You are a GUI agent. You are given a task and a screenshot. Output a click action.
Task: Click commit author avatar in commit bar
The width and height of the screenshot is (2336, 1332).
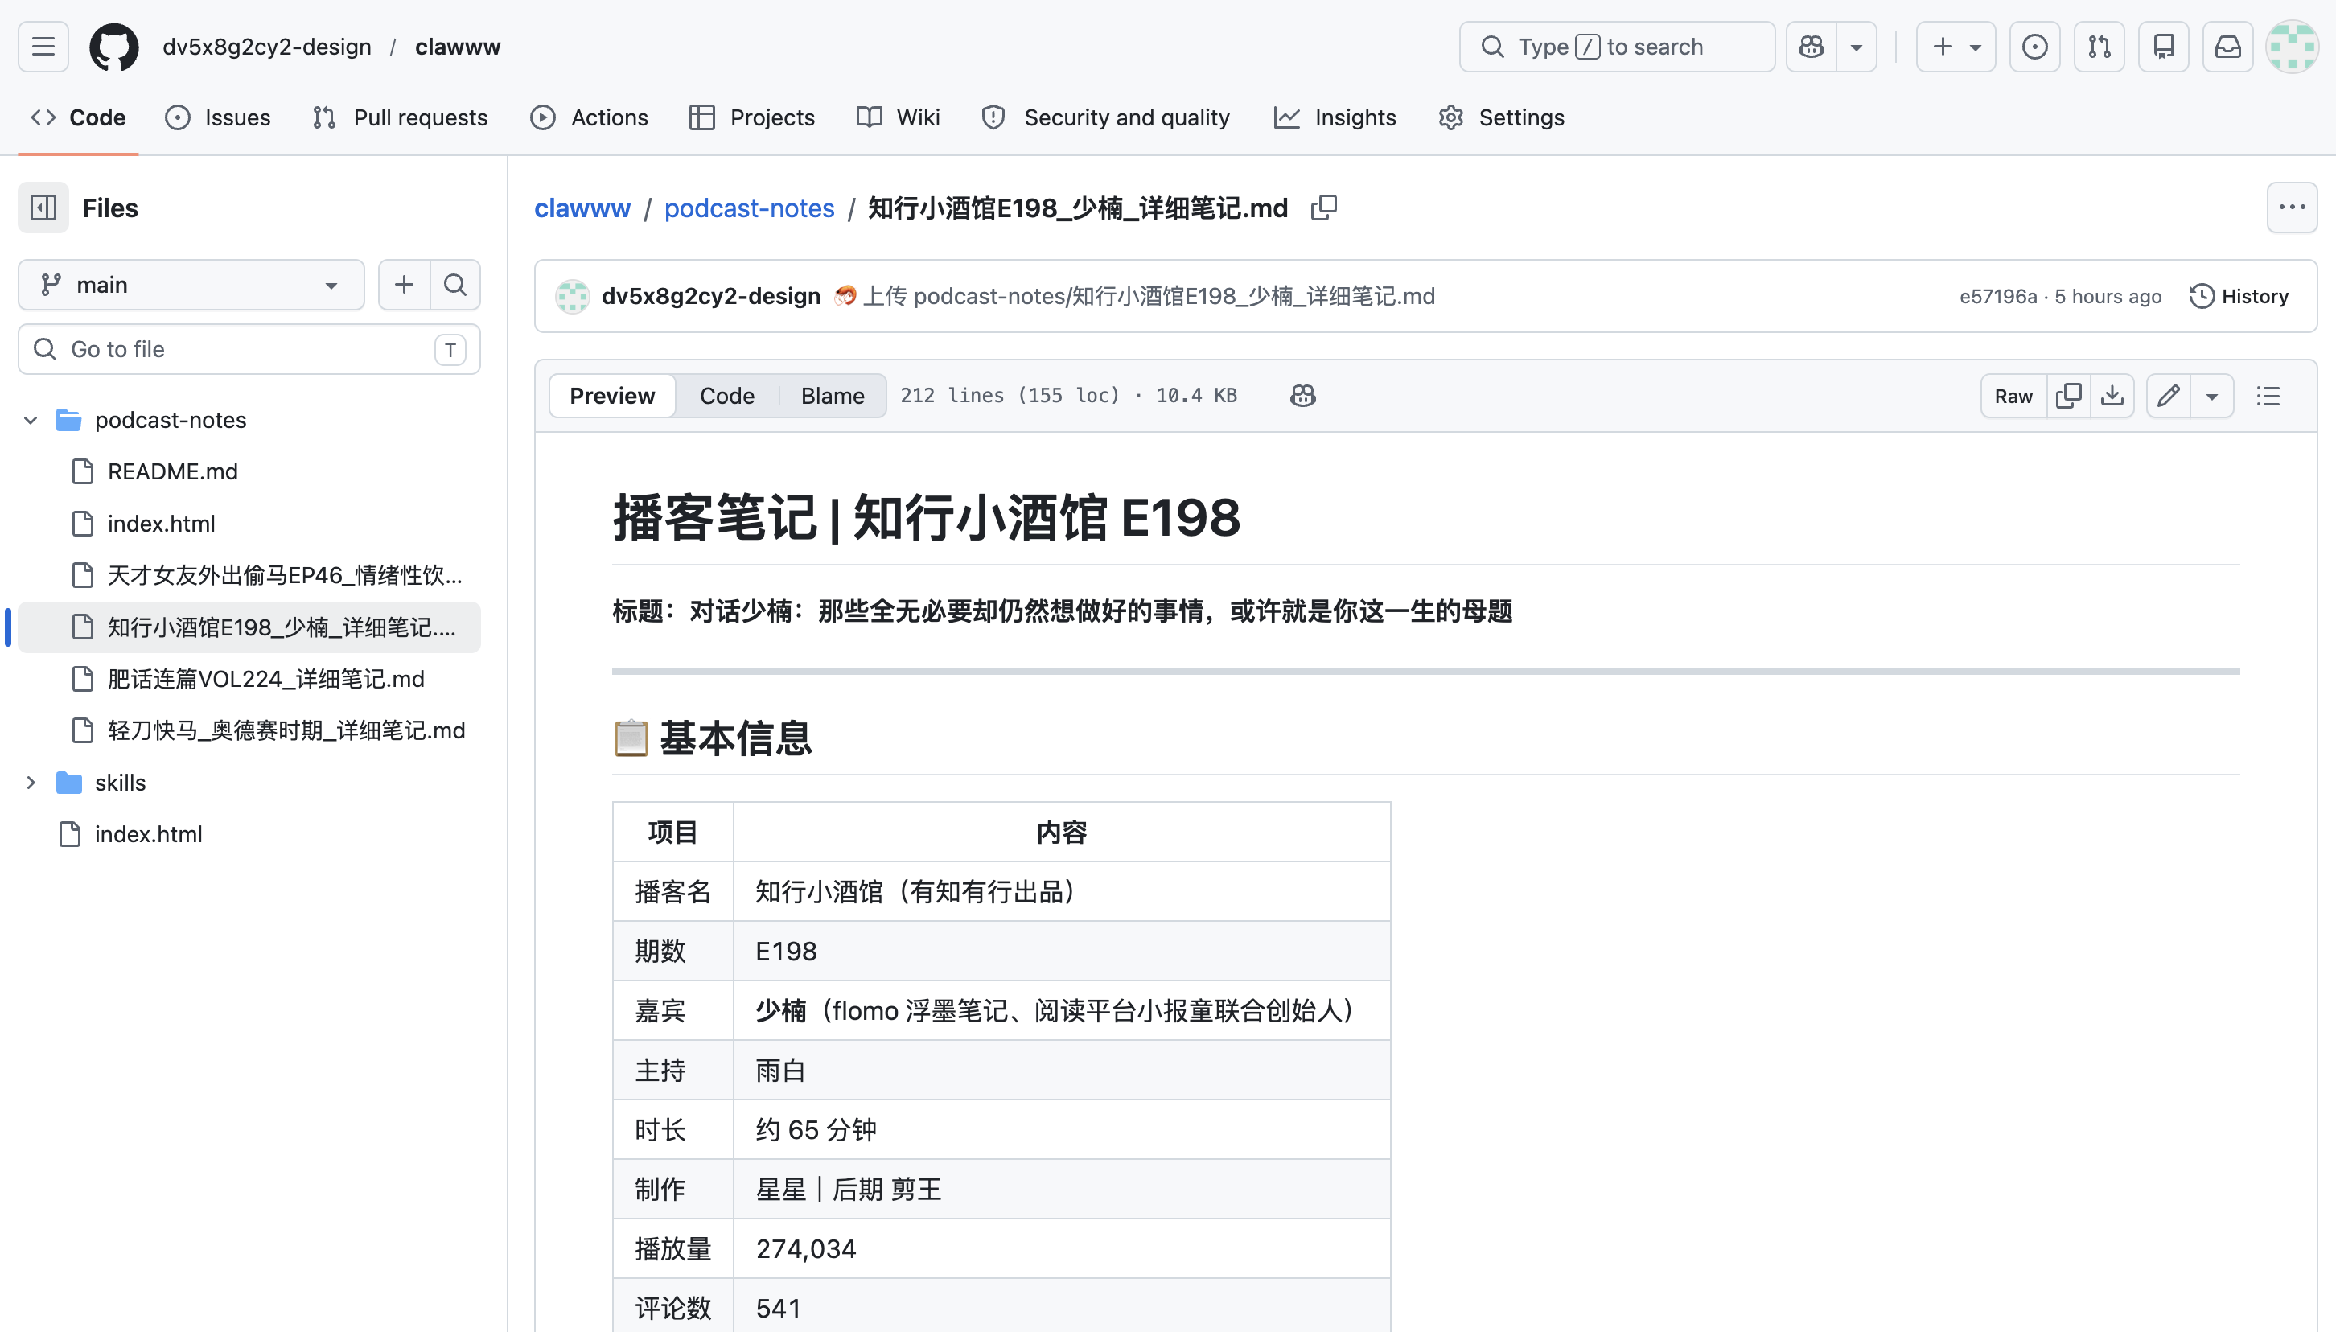tap(573, 295)
